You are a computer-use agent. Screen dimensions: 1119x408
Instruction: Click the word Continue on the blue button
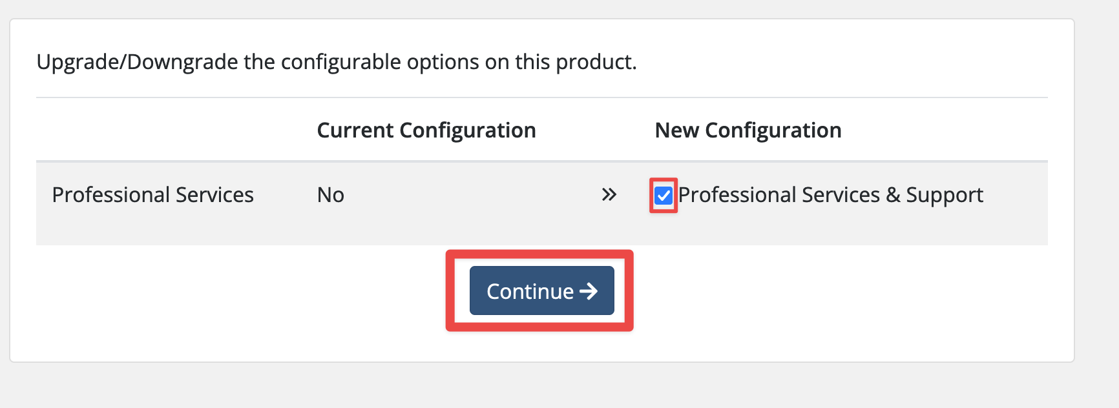pyautogui.click(x=530, y=292)
